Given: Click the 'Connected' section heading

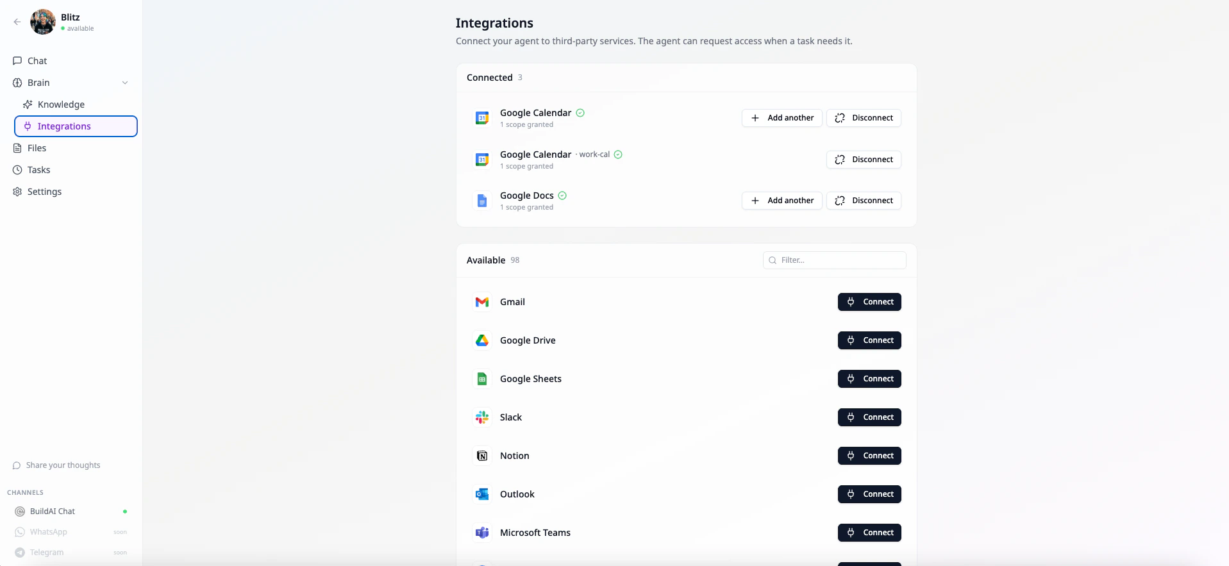Looking at the screenshot, I should pos(490,78).
